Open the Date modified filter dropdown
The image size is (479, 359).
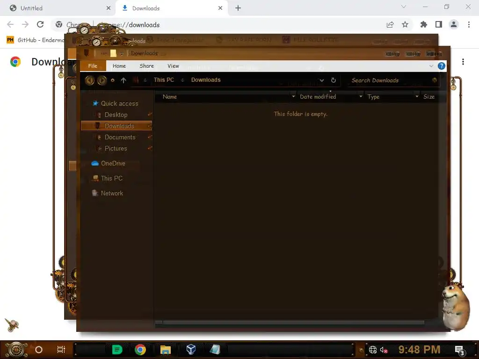(361, 97)
